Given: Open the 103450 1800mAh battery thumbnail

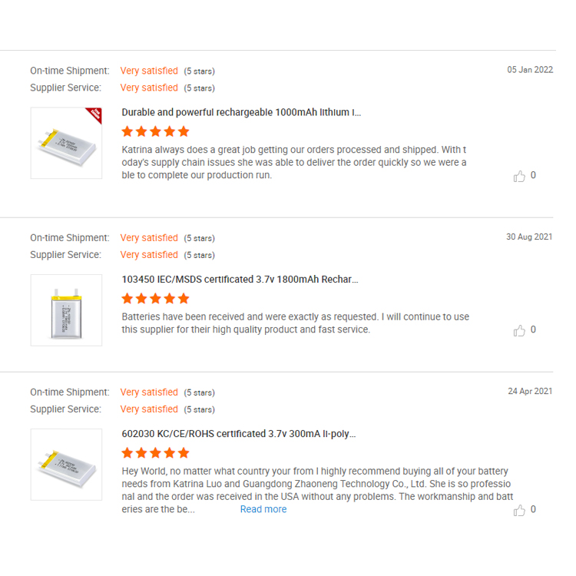Looking at the screenshot, I should [x=66, y=310].
